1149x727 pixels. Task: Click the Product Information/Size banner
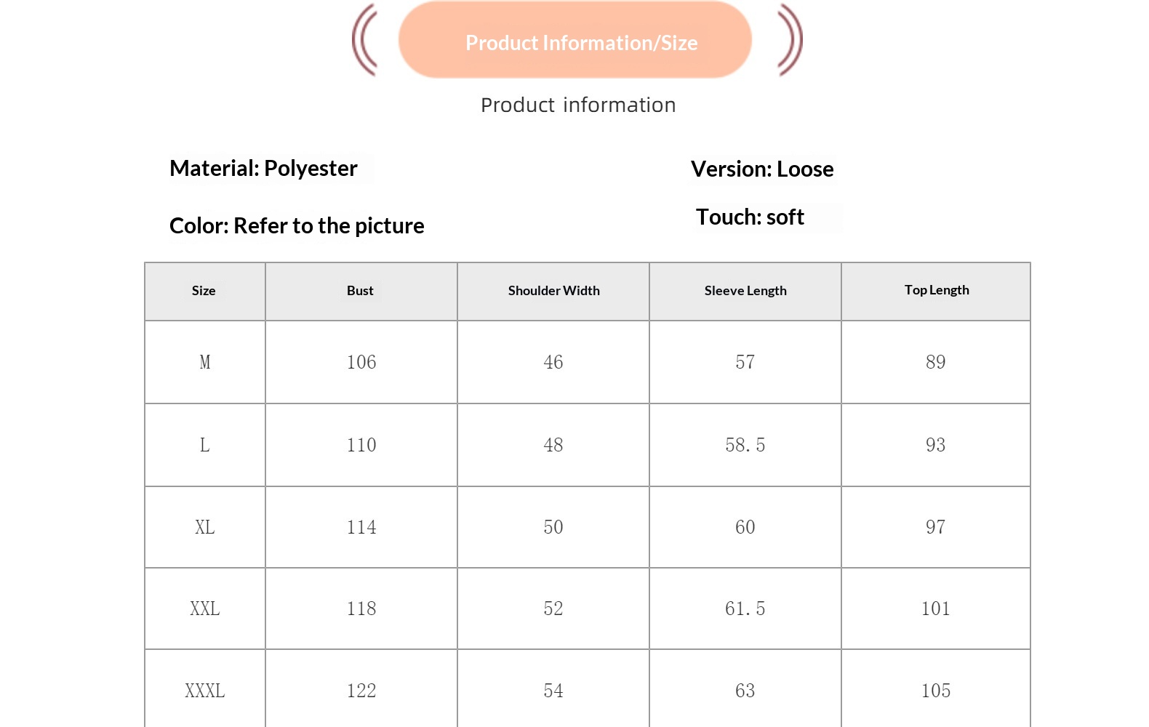click(574, 41)
